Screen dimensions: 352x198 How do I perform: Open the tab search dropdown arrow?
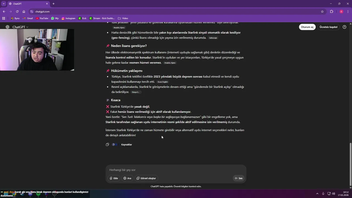[4, 4]
